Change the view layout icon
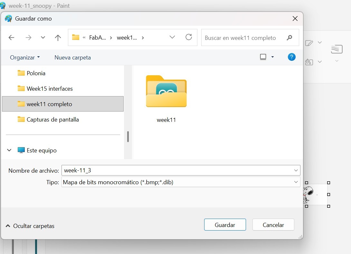Screen dimensions: 351x254 (263, 57)
